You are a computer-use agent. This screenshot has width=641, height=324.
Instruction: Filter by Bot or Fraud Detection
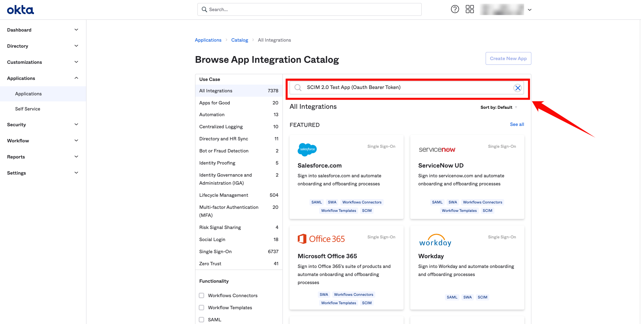(x=239, y=151)
